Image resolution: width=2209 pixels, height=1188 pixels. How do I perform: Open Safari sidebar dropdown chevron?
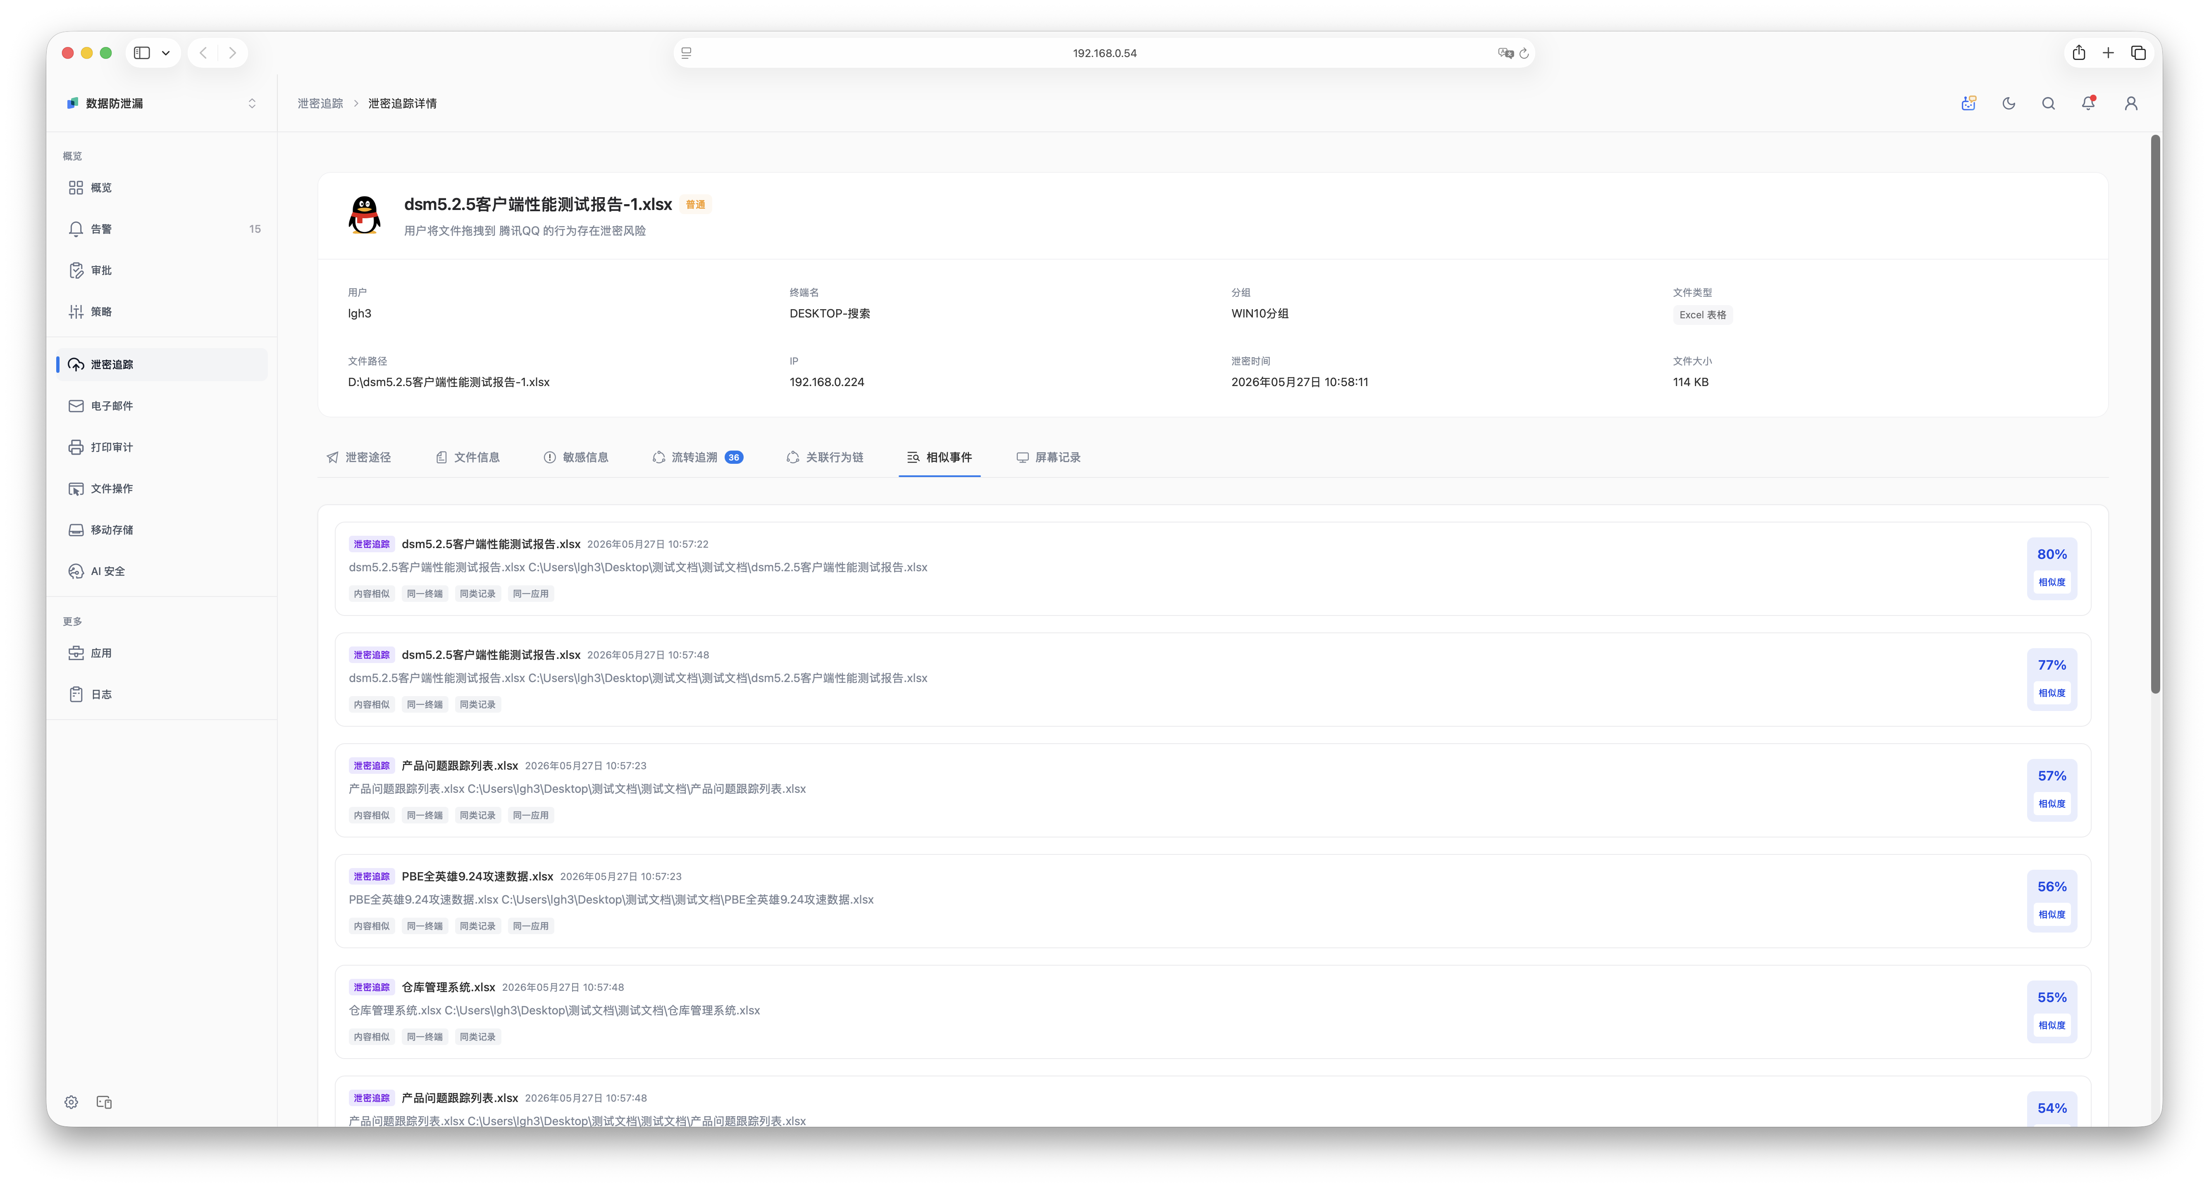(x=165, y=52)
